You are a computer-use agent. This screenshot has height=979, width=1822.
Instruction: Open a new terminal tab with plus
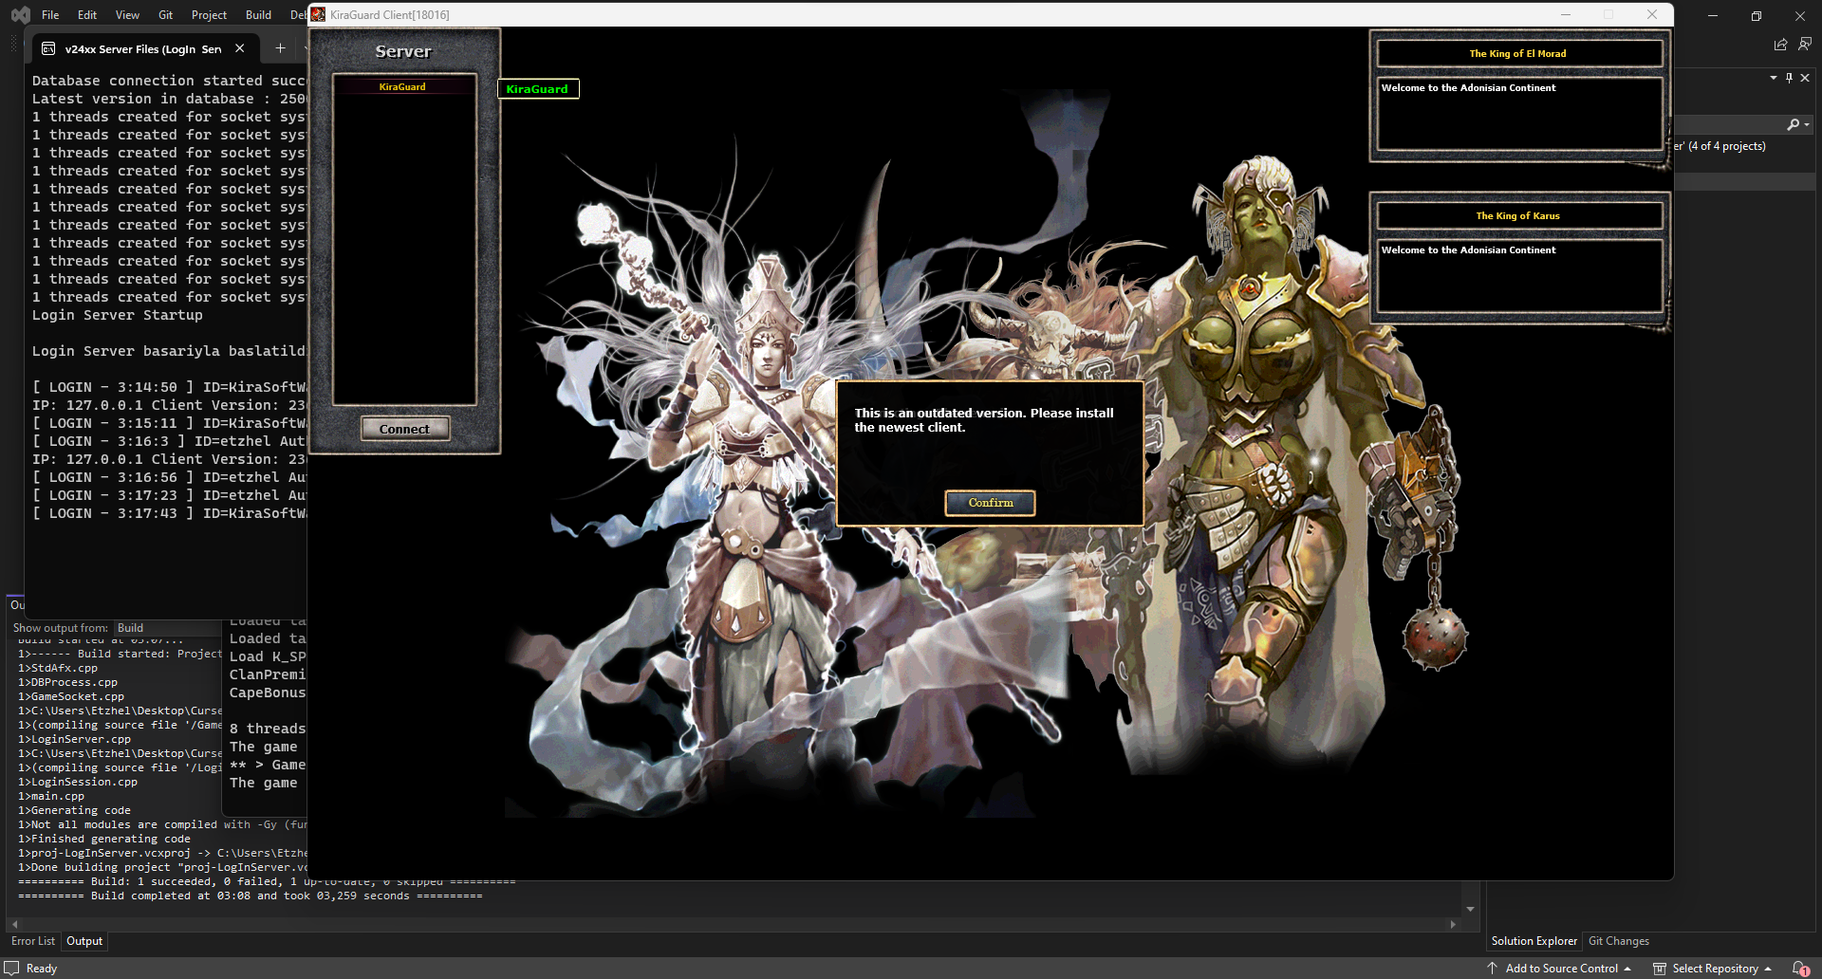point(280,48)
